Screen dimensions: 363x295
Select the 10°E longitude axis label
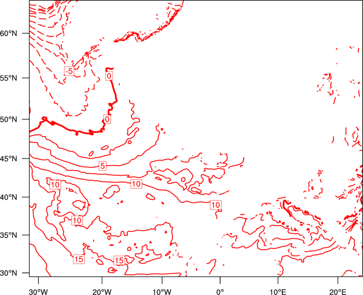pos(278,292)
